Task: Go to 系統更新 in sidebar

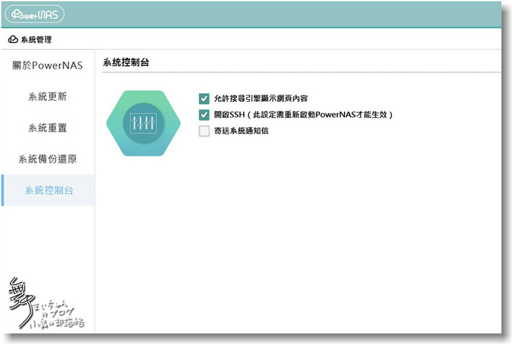Action: tap(48, 96)
